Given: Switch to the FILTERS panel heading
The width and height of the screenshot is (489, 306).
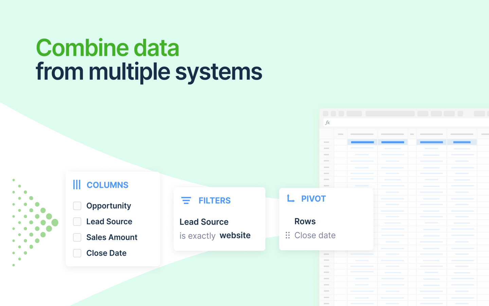Looking at the screenshot, I should tap(214, 201).
